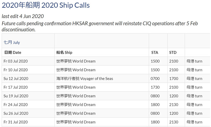Click the last edit 4 Jun 2020 note
Viewport: 211px width, 127px height.
click(23, 16)
